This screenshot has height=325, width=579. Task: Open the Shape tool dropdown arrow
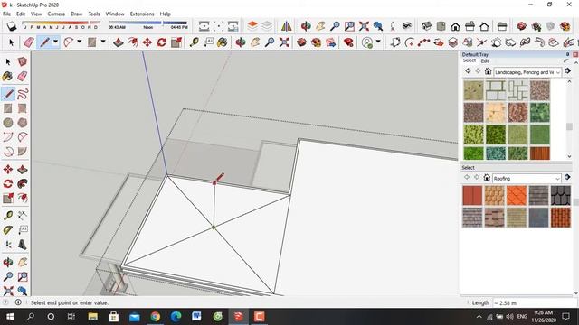click(103, 42)
